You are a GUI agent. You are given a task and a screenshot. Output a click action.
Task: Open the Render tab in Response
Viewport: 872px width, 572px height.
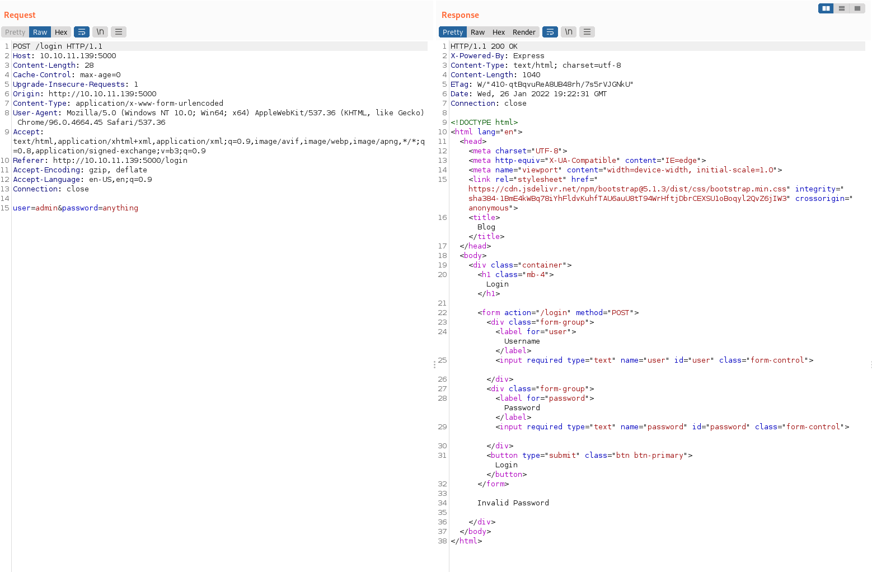coord(524,32)
